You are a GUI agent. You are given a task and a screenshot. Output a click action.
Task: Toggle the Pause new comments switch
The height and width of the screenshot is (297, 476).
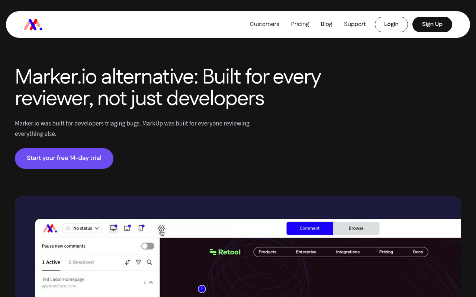(x=148, y=246)
